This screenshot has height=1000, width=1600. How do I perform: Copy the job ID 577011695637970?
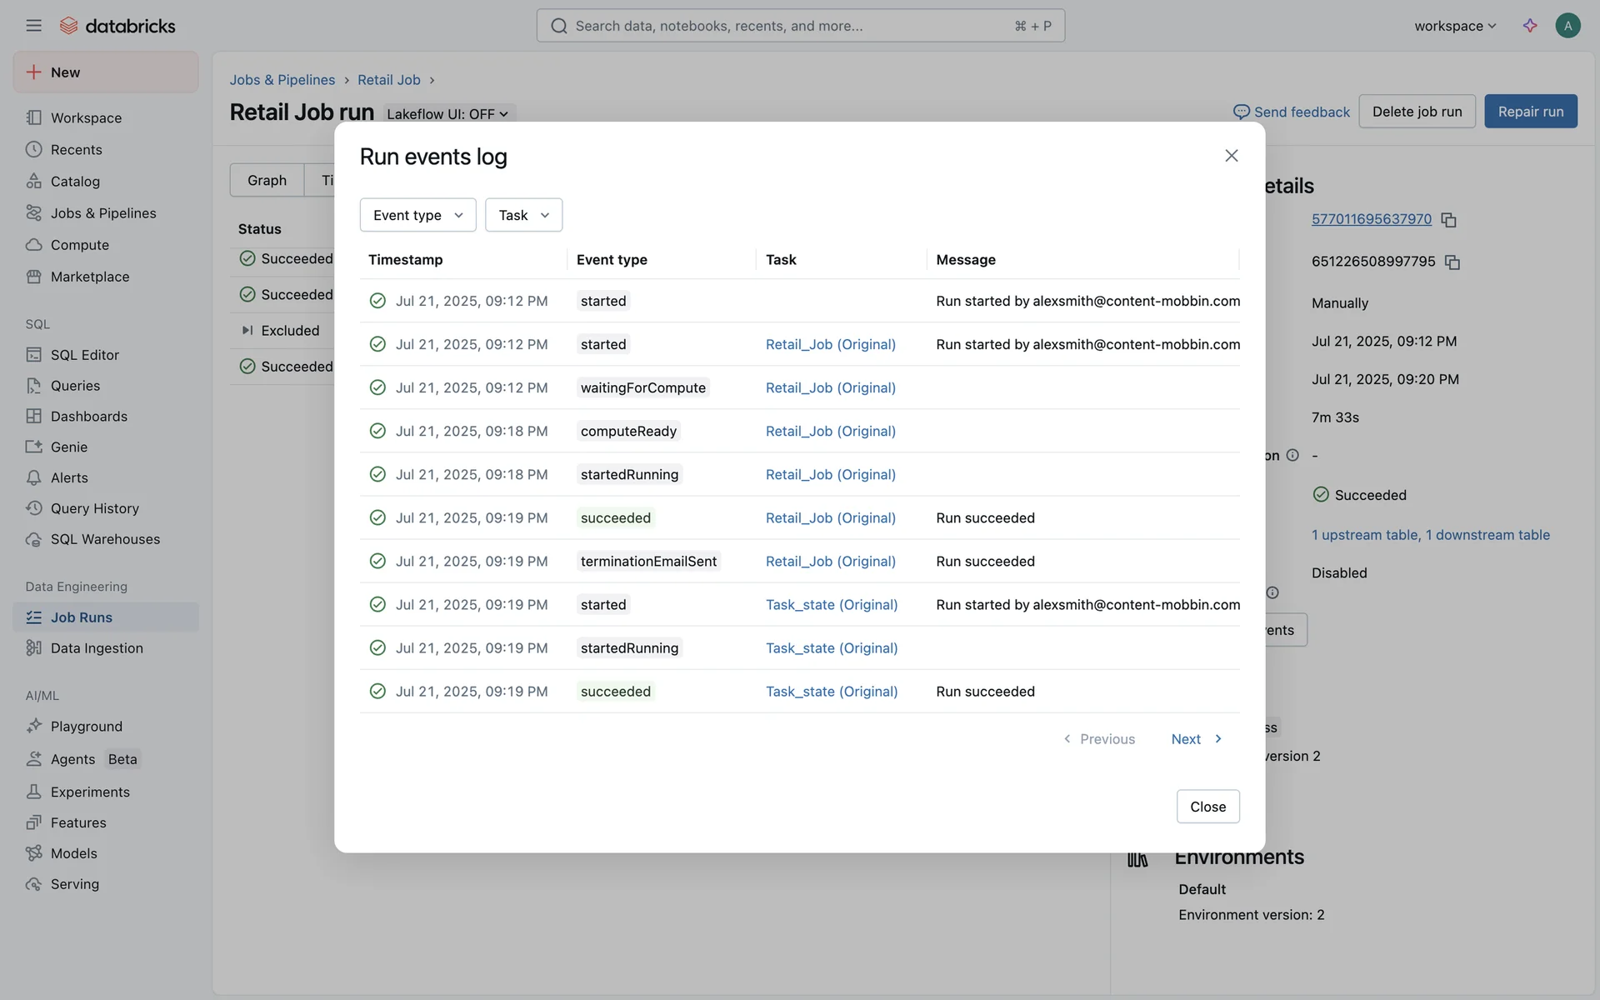1448,220
